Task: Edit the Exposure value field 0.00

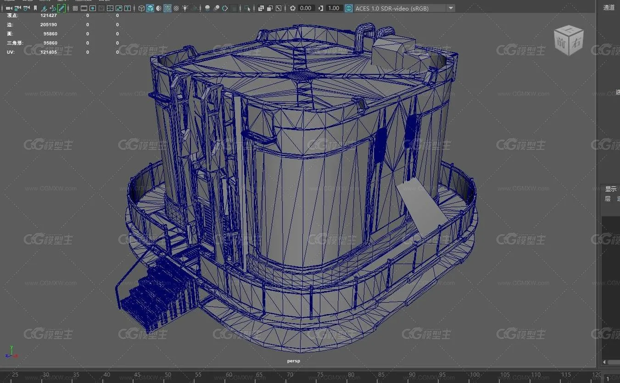Action: click(306, 8)
